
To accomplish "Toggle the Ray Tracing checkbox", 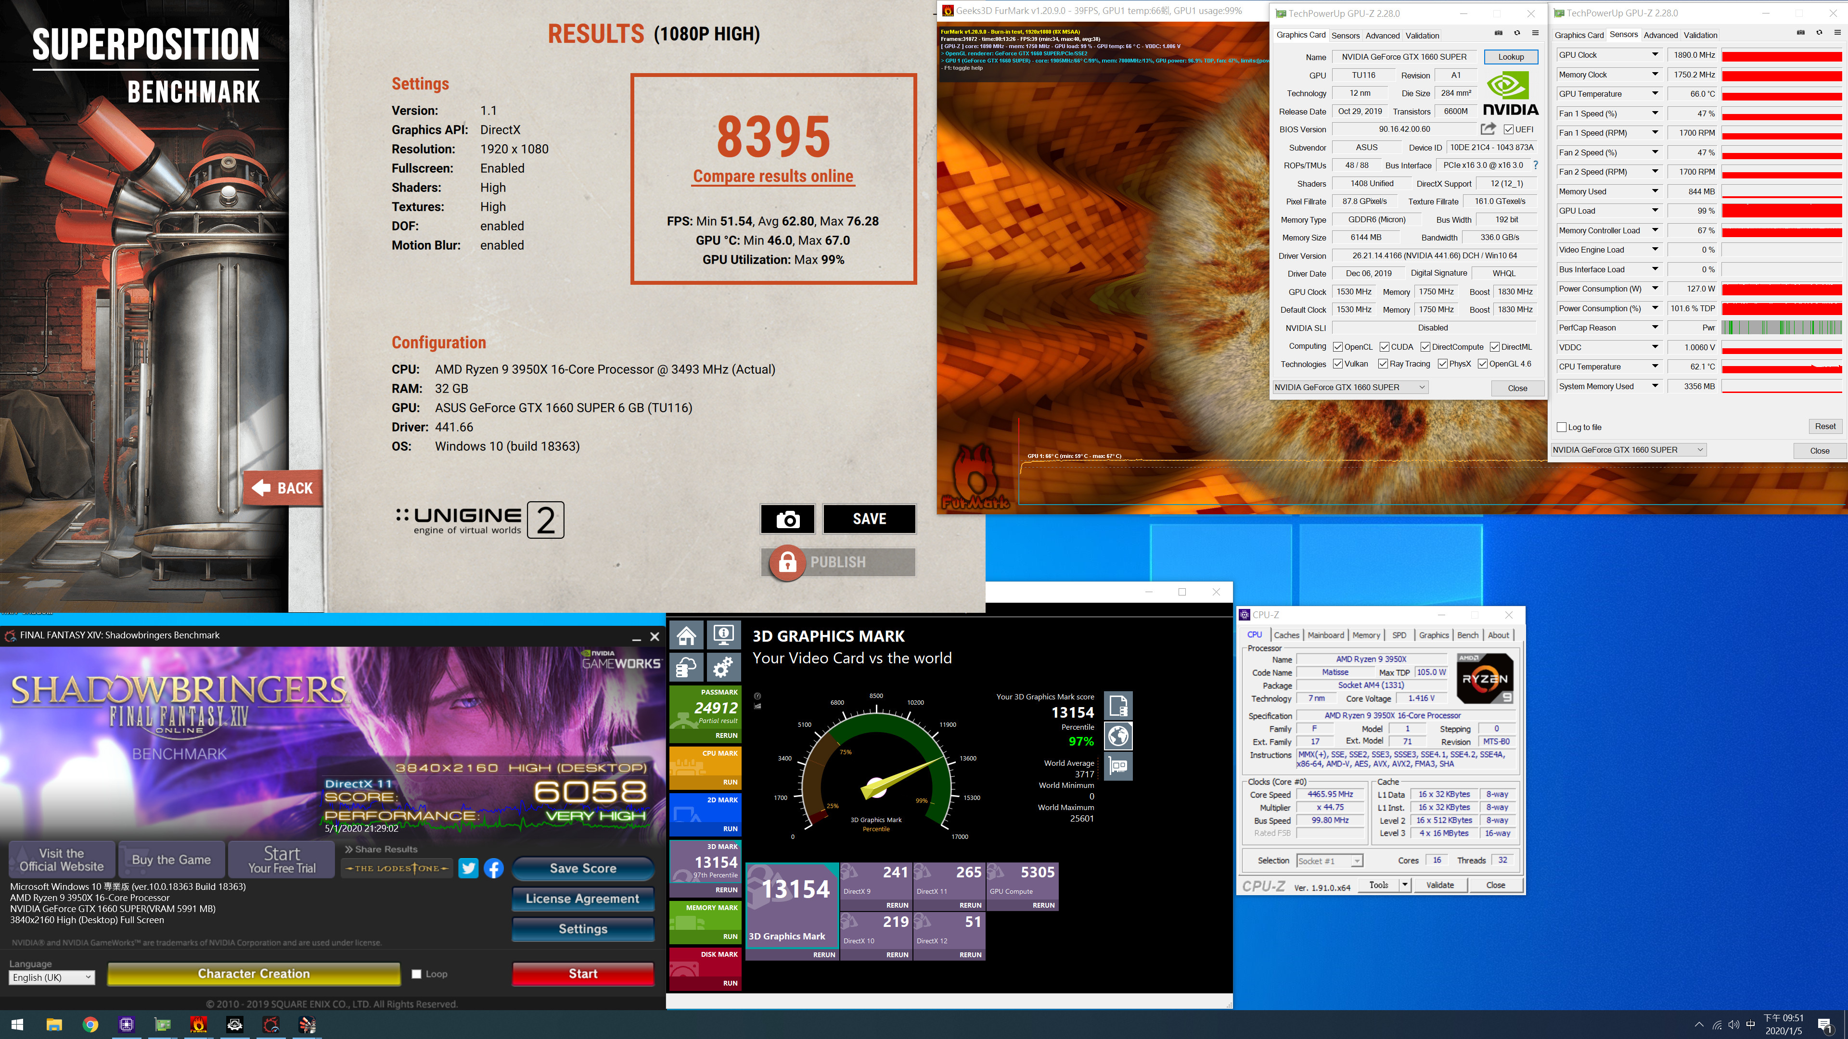I will (1383, 364).
